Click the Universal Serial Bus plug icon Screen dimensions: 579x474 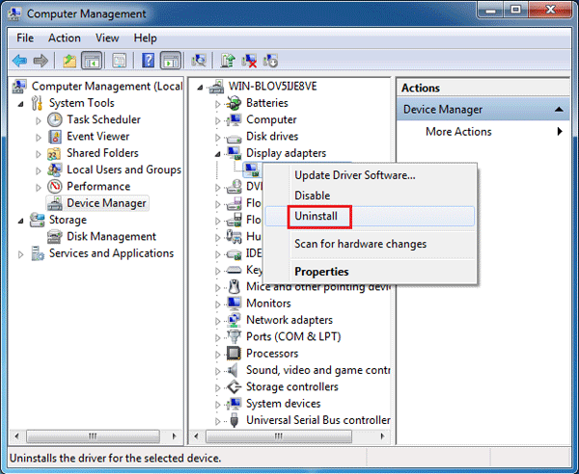pos(234,420)
